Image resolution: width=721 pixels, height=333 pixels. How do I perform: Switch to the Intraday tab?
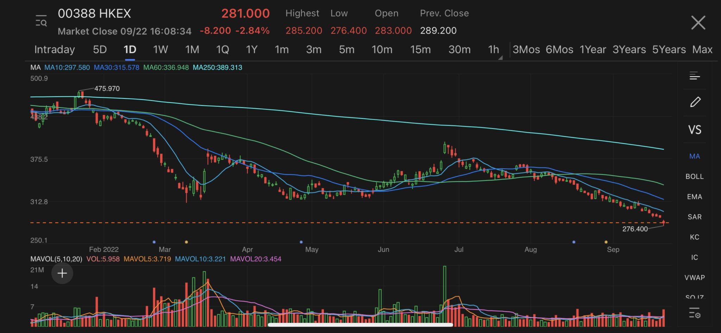tap(55, 50)
